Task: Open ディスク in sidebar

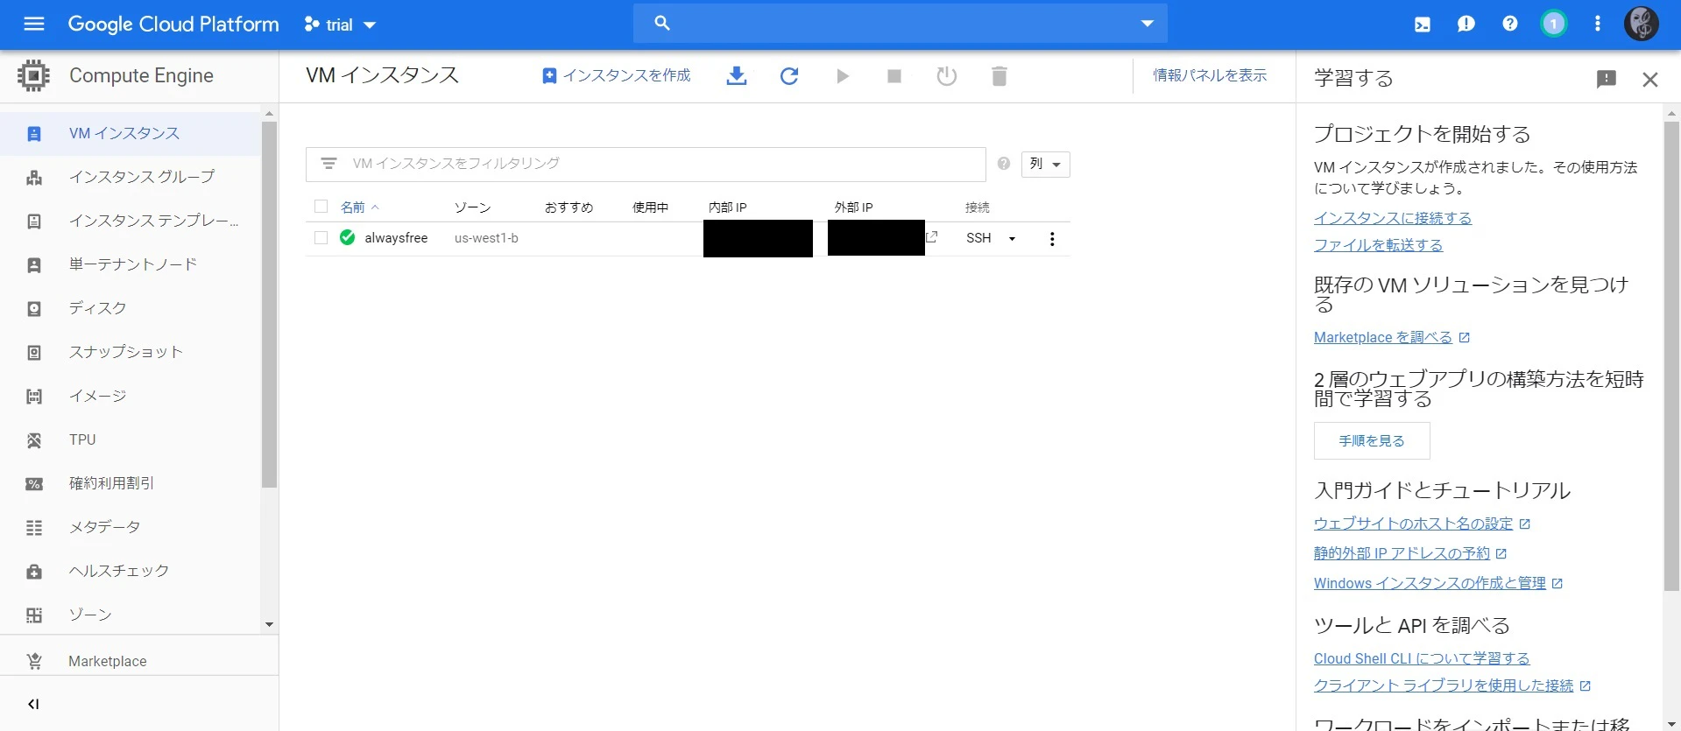Action: pyautogui.click(x=131, y=308)
